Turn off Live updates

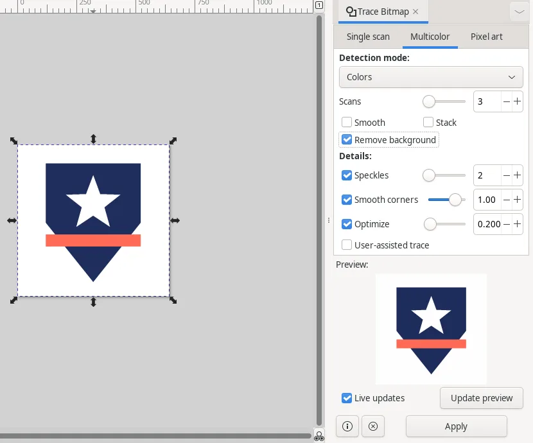pyautogui.click(x=347, y=398)
